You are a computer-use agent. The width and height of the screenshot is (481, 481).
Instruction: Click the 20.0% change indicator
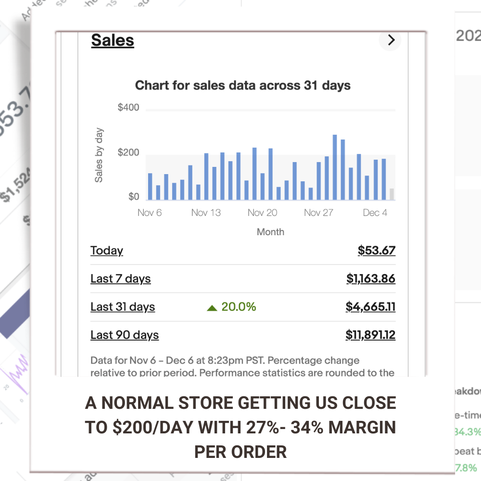(239, 307)
